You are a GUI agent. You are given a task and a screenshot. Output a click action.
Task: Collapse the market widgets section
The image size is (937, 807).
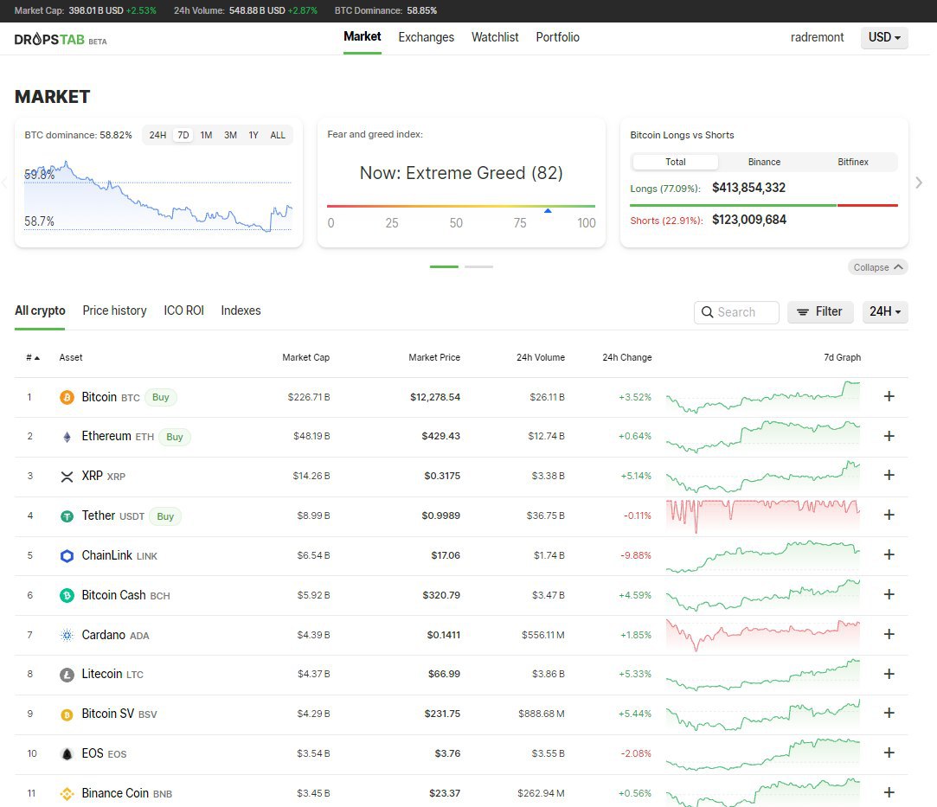(878, 267)
